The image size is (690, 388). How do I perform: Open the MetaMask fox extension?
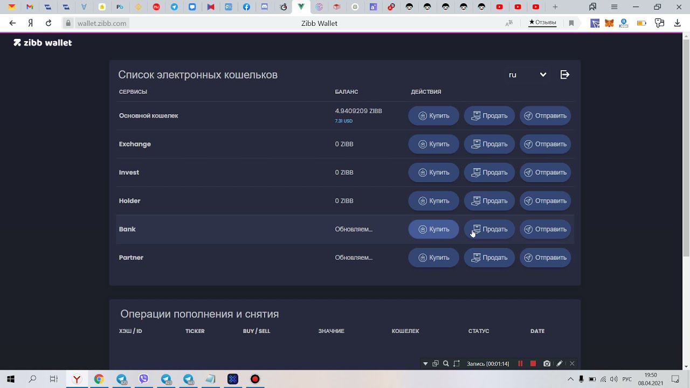point(609,23)
